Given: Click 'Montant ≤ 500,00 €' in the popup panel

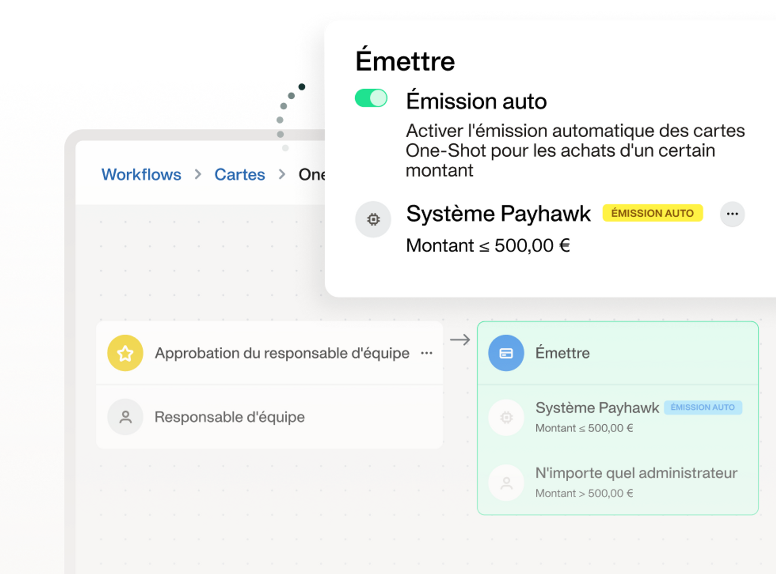Looking at the screenshot, I should pyautogui.click(x=488, y=245).
